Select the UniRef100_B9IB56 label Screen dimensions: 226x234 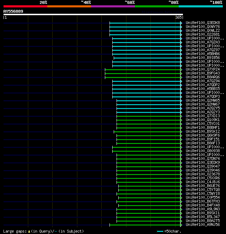203,58
